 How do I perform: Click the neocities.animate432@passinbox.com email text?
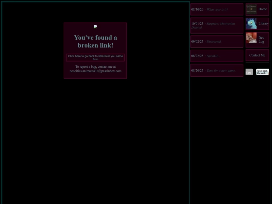coord(95,71)
